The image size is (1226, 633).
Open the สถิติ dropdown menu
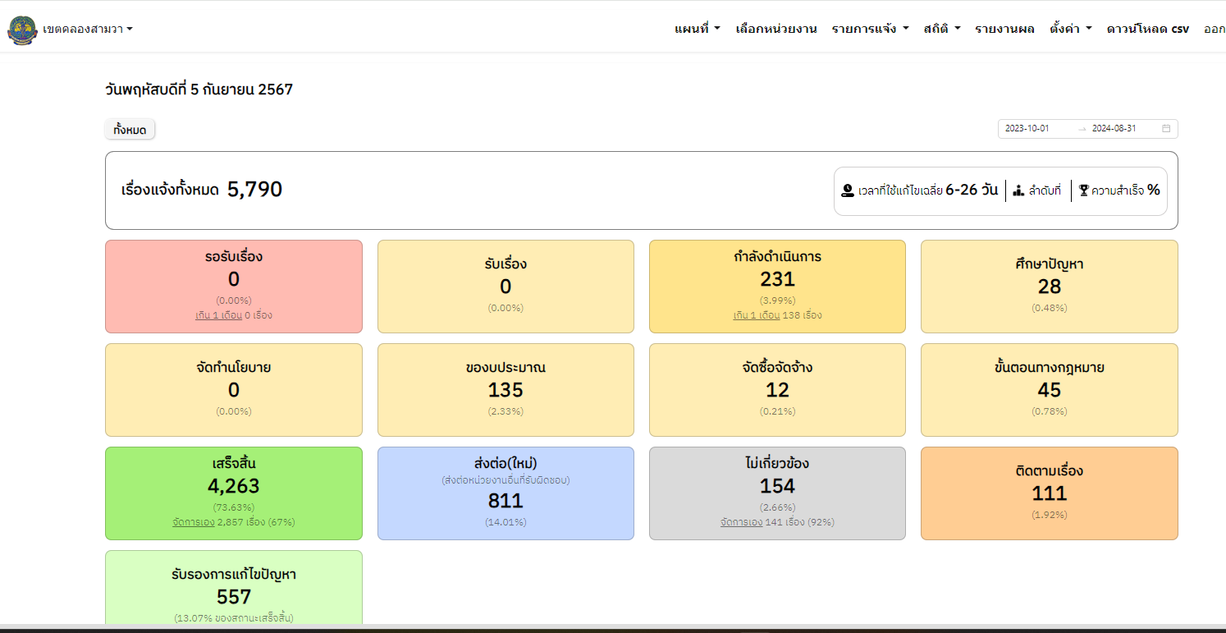point(941,29)
